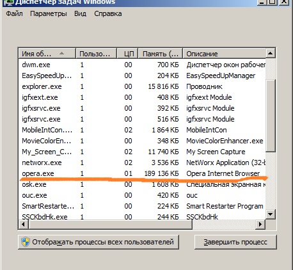293x270 pixels.
Task: Click the horizontal scrollbar right arrow
Action: [x=260, y=224]
